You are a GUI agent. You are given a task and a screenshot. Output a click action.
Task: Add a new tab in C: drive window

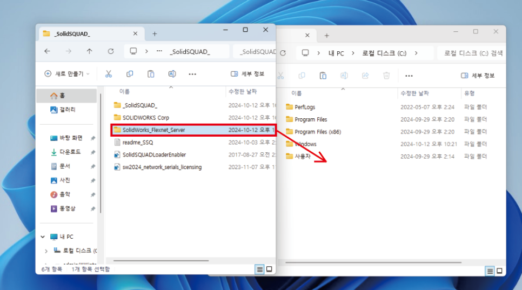point(327,36)
